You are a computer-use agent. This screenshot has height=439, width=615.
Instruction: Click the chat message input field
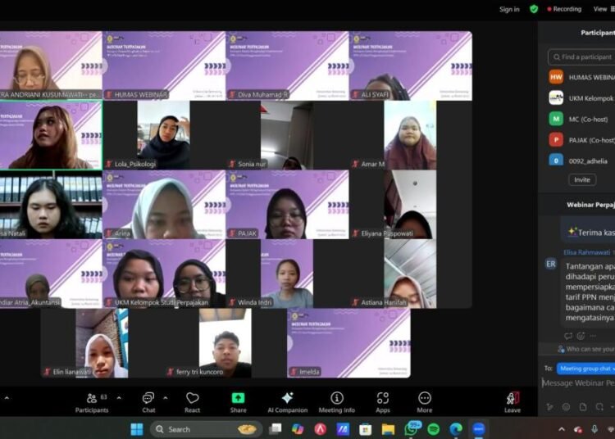point(578,382)
